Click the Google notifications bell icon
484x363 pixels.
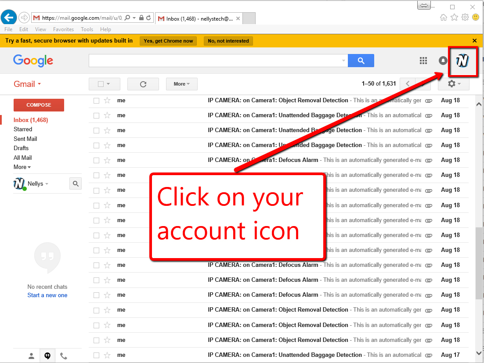(443, 61)
